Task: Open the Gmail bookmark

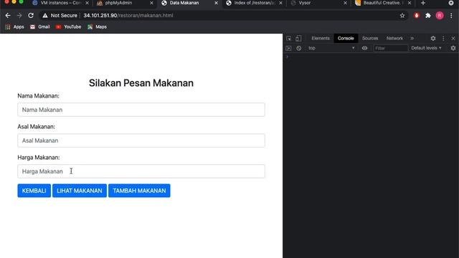Action: (40, 27)
